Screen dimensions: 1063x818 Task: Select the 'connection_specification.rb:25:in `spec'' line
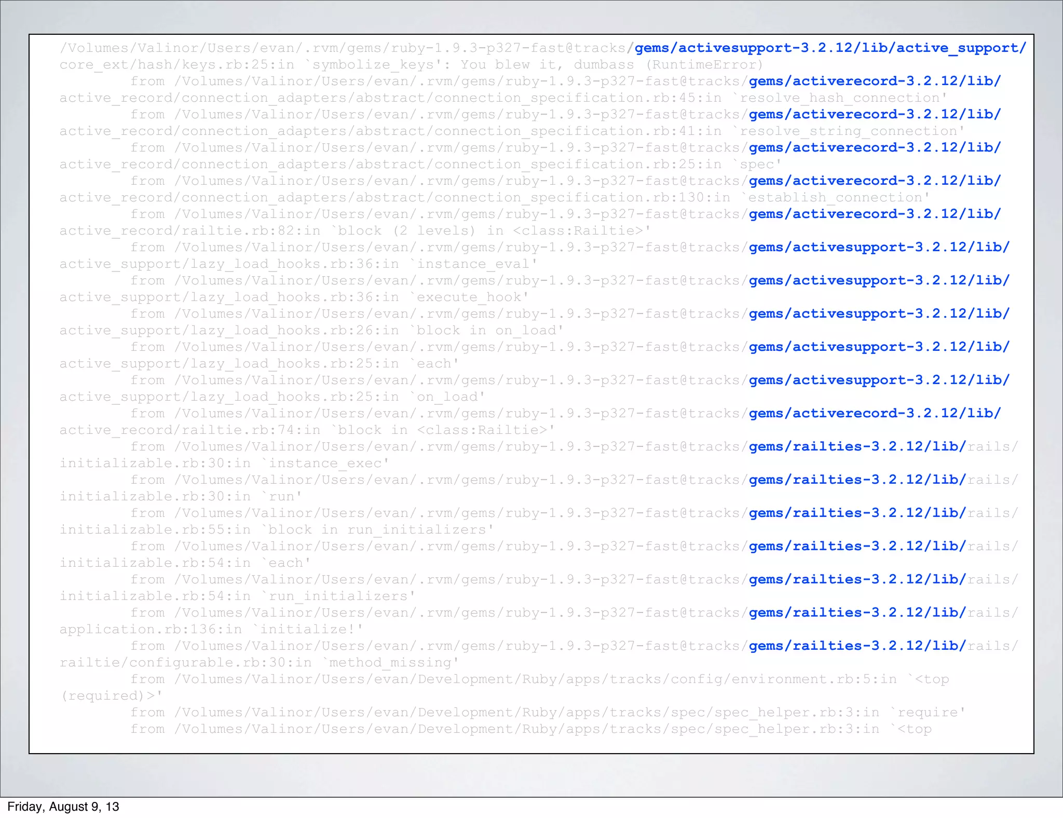click(420, 164)
